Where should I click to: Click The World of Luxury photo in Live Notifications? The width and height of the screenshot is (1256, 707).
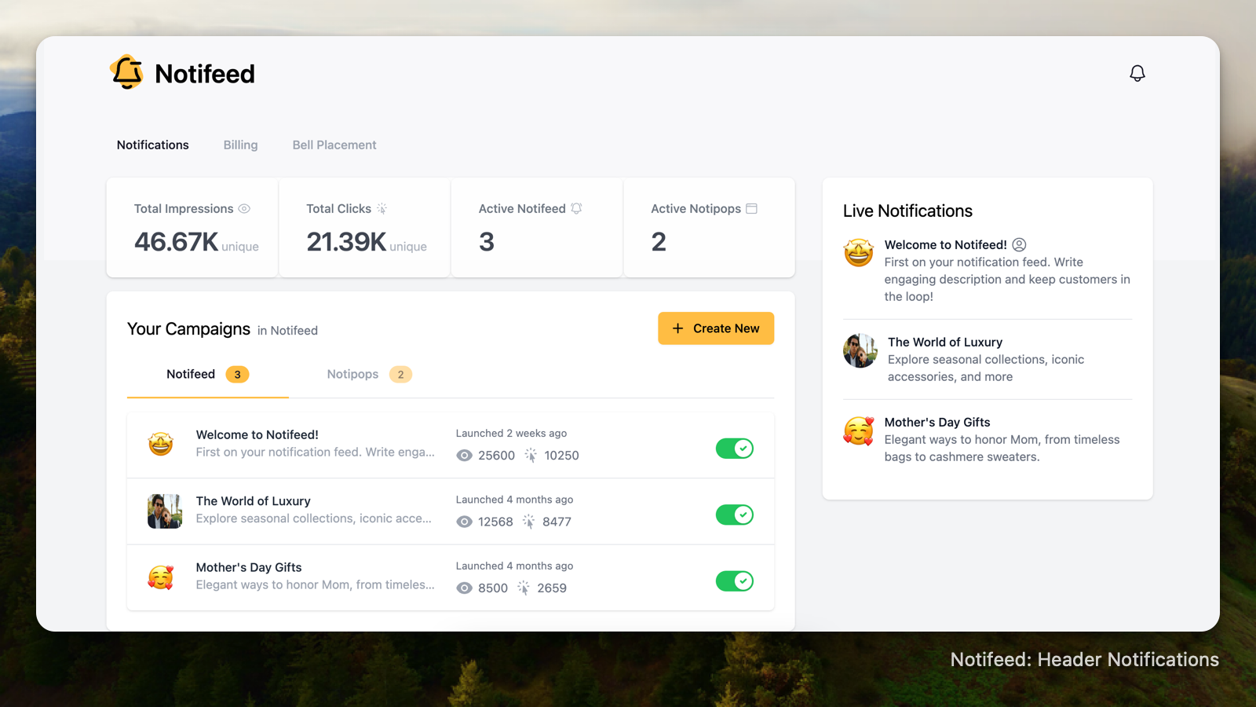[860, 350]
